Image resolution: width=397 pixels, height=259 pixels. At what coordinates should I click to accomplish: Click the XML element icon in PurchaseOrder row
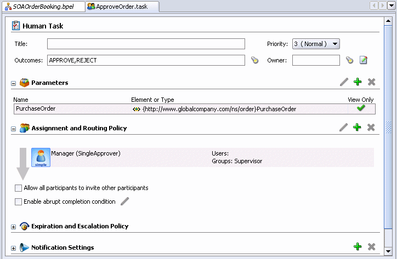(136, 110)
